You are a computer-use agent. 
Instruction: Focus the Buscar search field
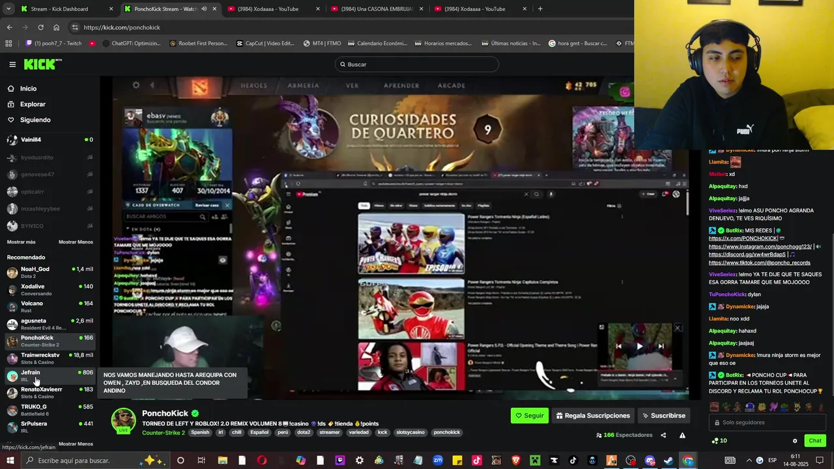point(417,64)
